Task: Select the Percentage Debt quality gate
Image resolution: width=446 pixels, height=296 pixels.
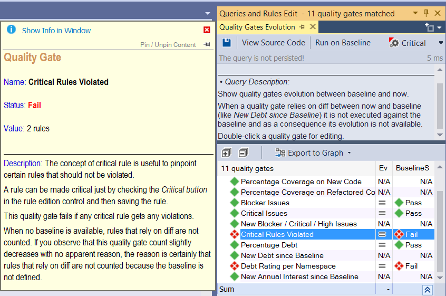Action: point(269,245)
